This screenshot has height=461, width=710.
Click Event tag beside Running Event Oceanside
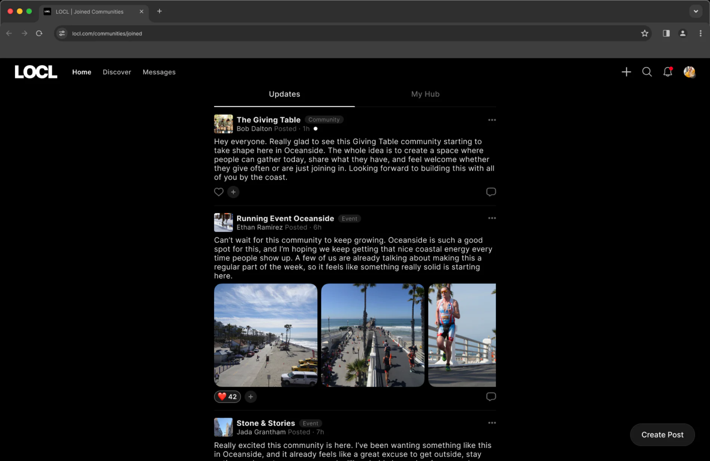(x=349, y=219)
